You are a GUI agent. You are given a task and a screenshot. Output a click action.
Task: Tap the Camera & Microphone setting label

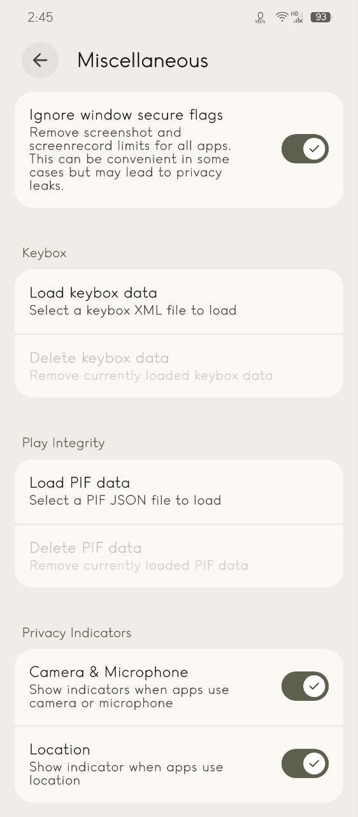coord(109,672)
